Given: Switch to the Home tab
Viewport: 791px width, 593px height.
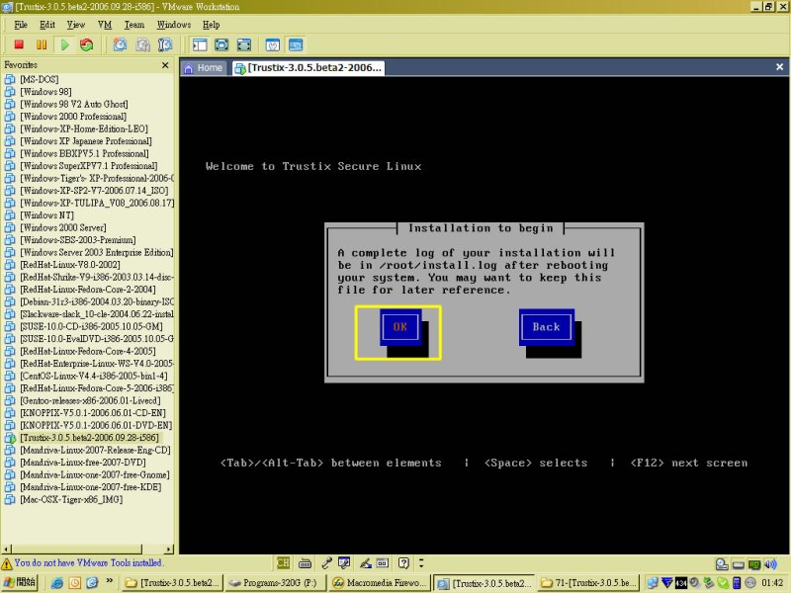Looking at the screenshot, I should click(204, 67).
